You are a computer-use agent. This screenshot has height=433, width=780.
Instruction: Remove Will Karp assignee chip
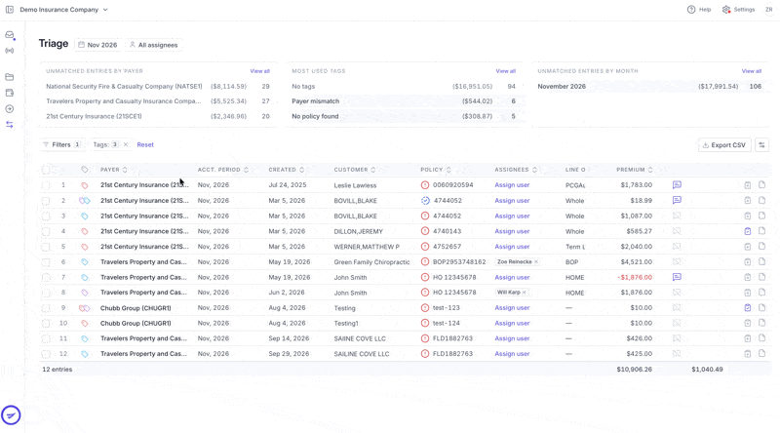[524, 293]
